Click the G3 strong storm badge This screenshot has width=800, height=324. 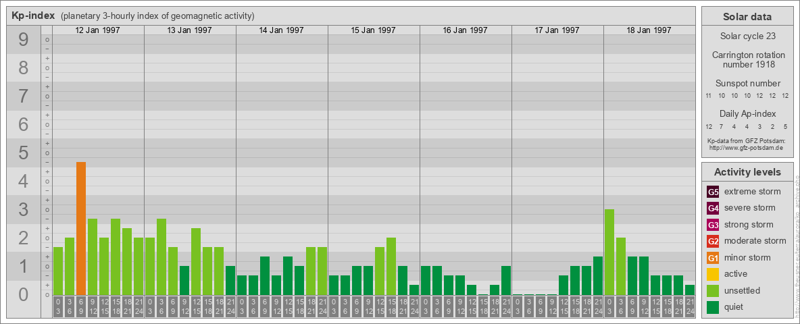(713, 225)
